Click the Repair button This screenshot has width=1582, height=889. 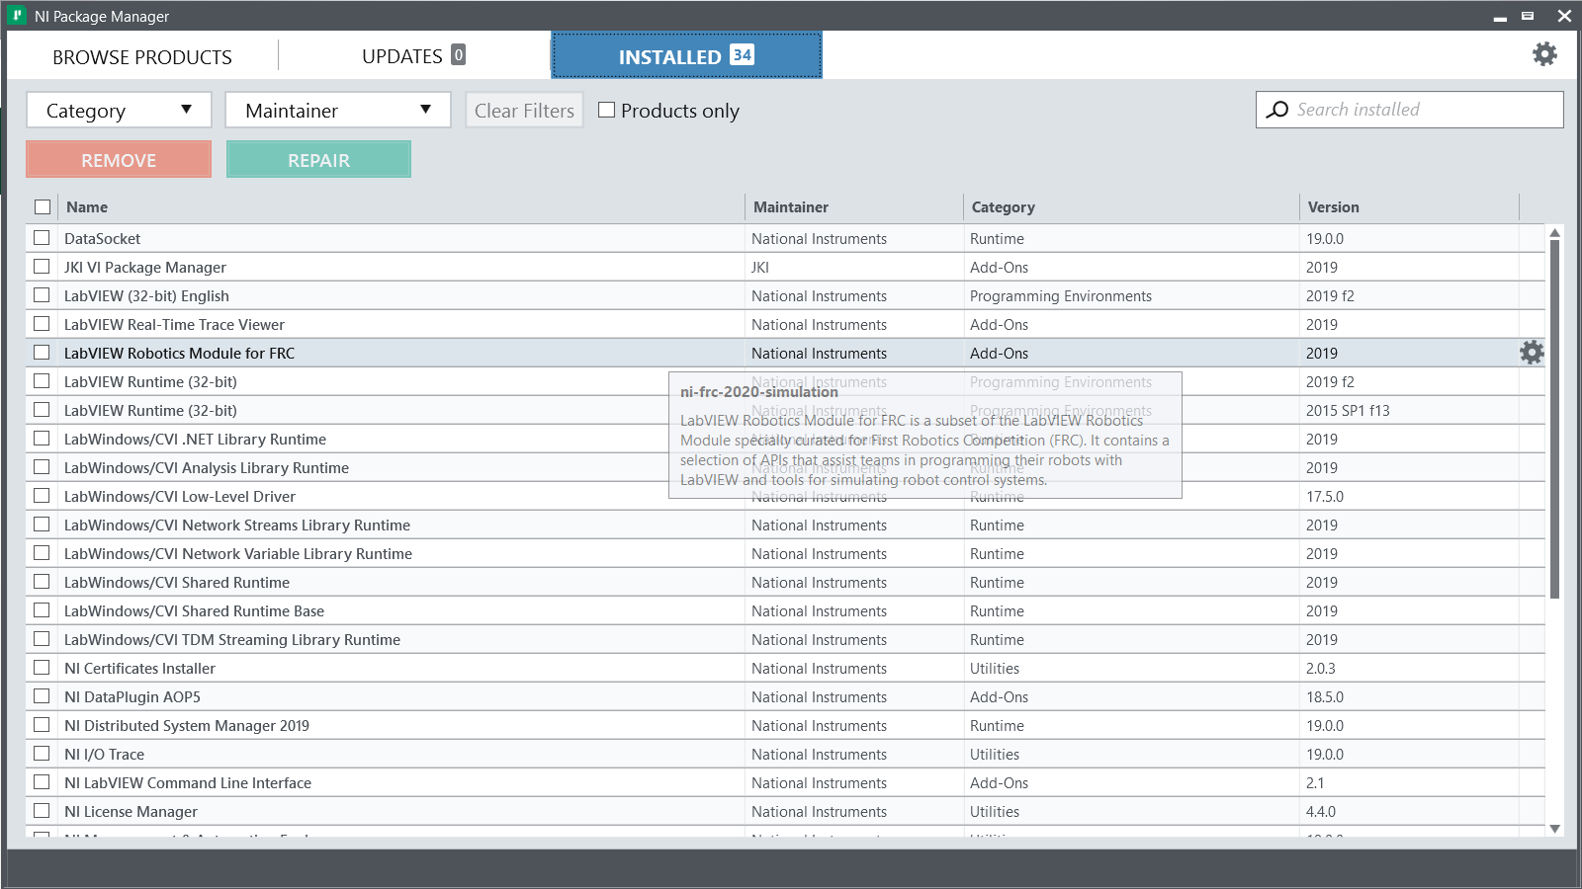point(318,160)
